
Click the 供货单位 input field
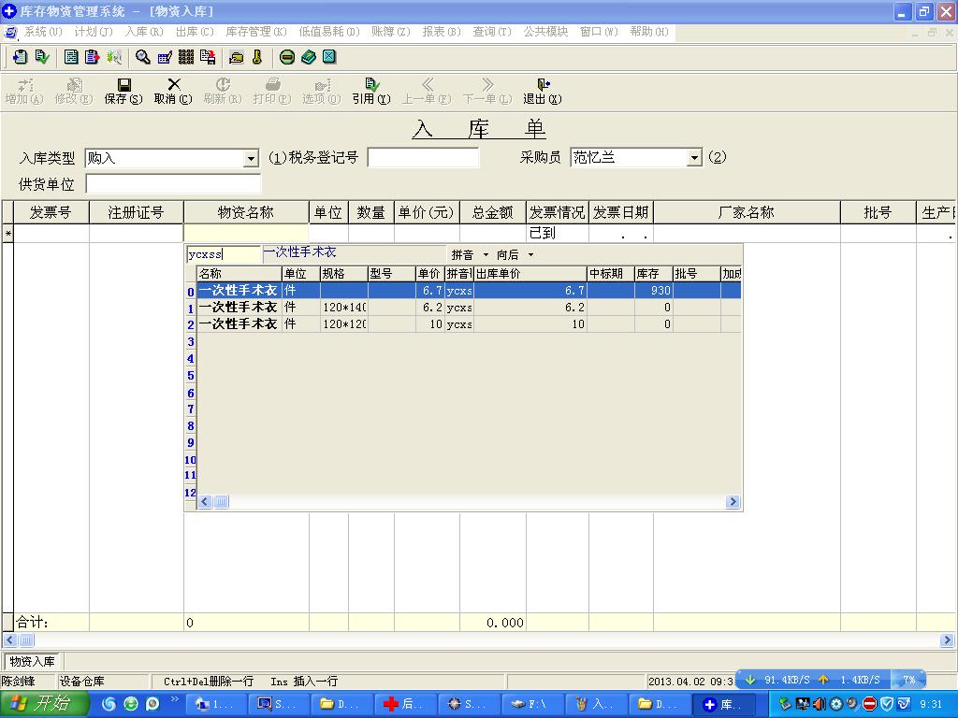point(173,184)
